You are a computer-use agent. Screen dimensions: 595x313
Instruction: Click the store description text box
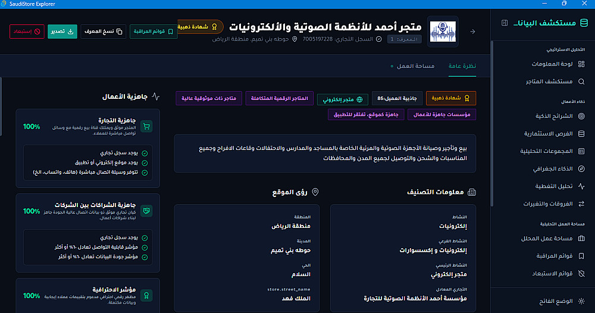click(x=325, y=154)
